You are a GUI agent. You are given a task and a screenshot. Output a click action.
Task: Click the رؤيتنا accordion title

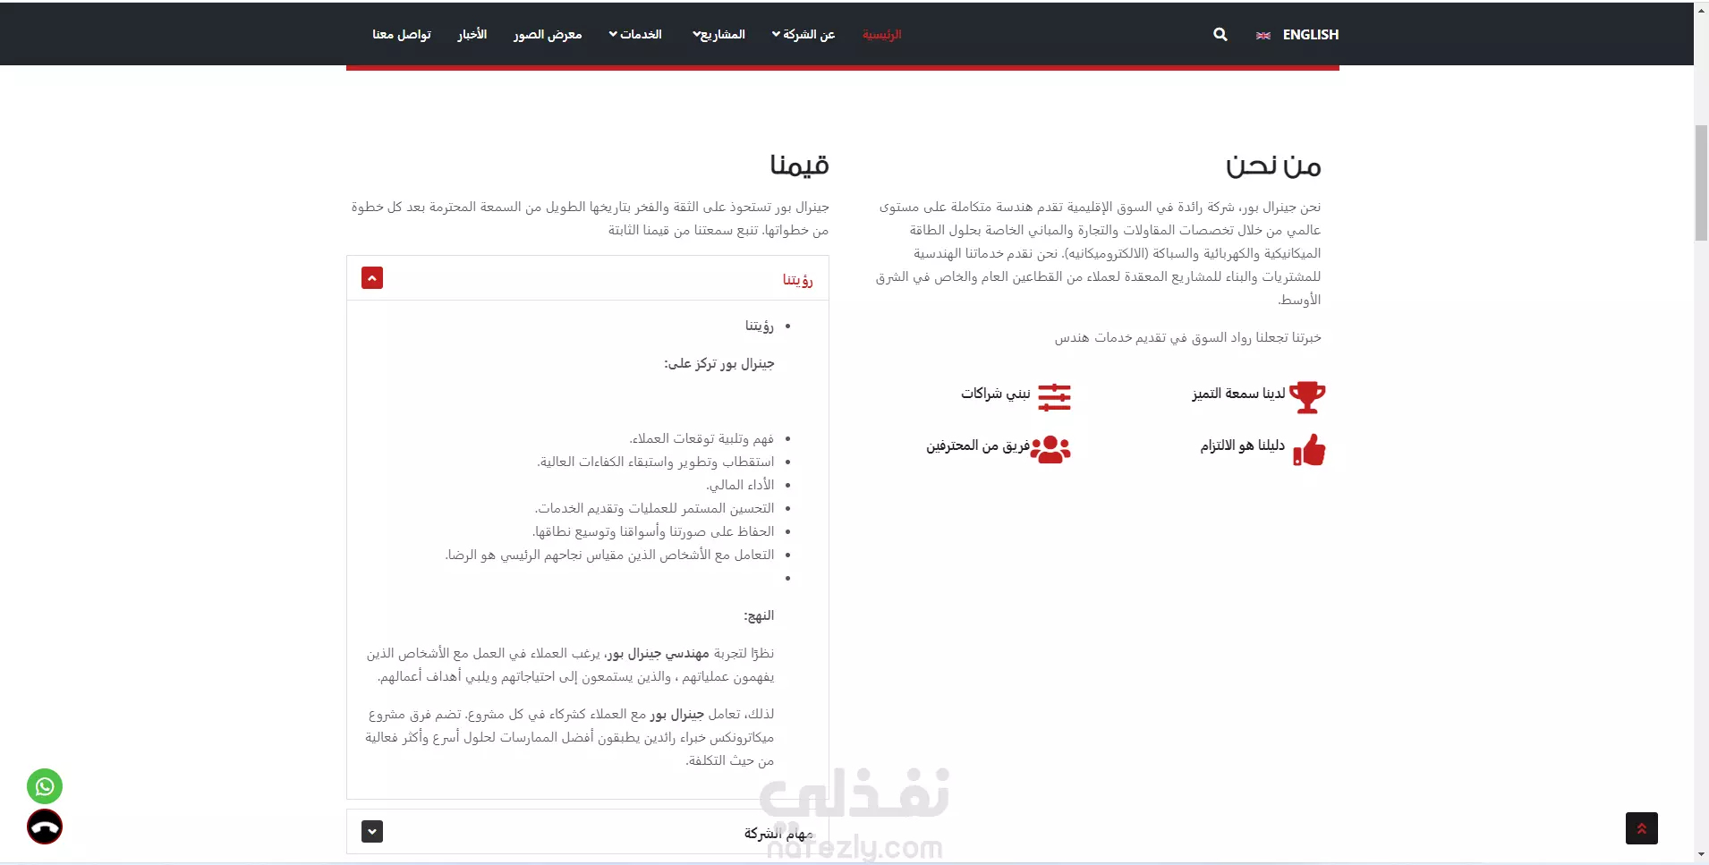[797, 280]
